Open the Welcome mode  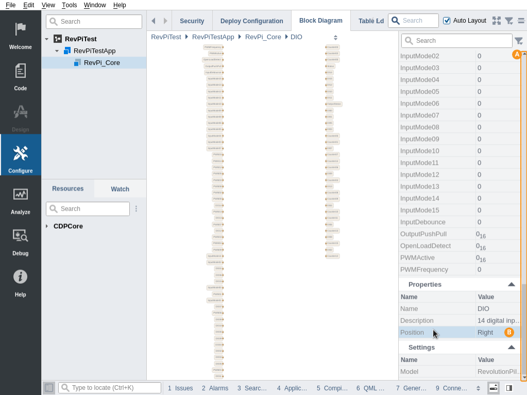click(21, 35)
